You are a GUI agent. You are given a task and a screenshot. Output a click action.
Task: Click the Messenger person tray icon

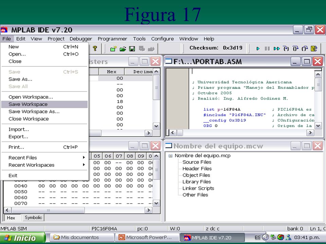(x=288, y=237)
